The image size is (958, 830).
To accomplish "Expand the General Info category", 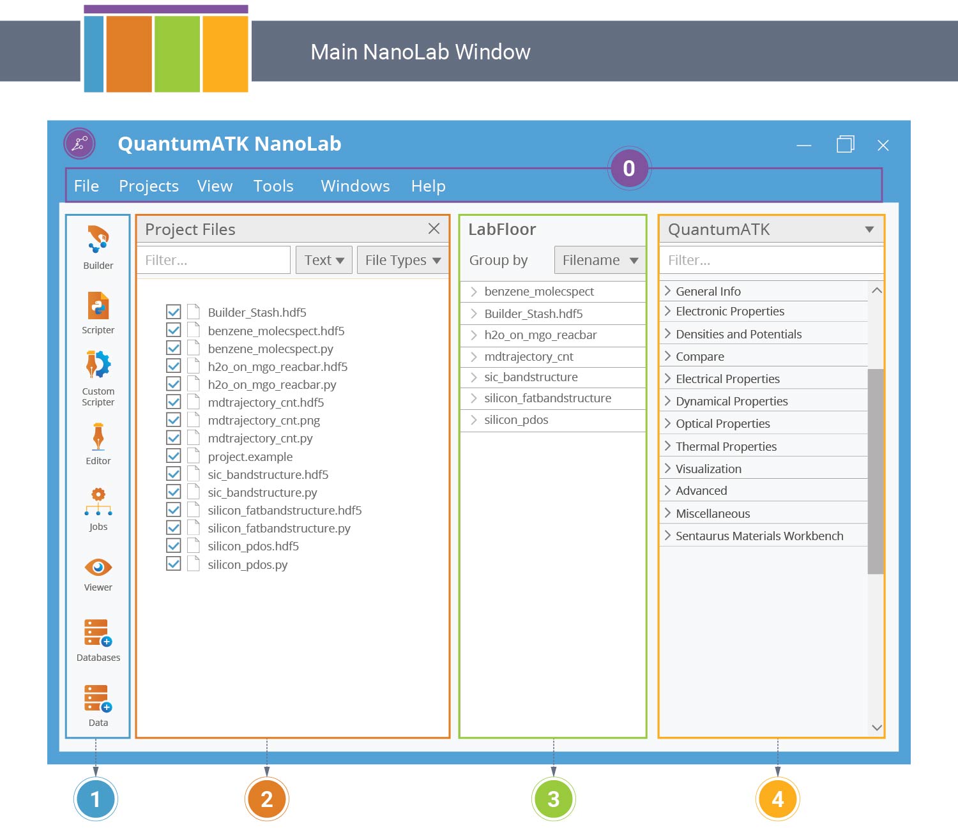I will [667, 291].
